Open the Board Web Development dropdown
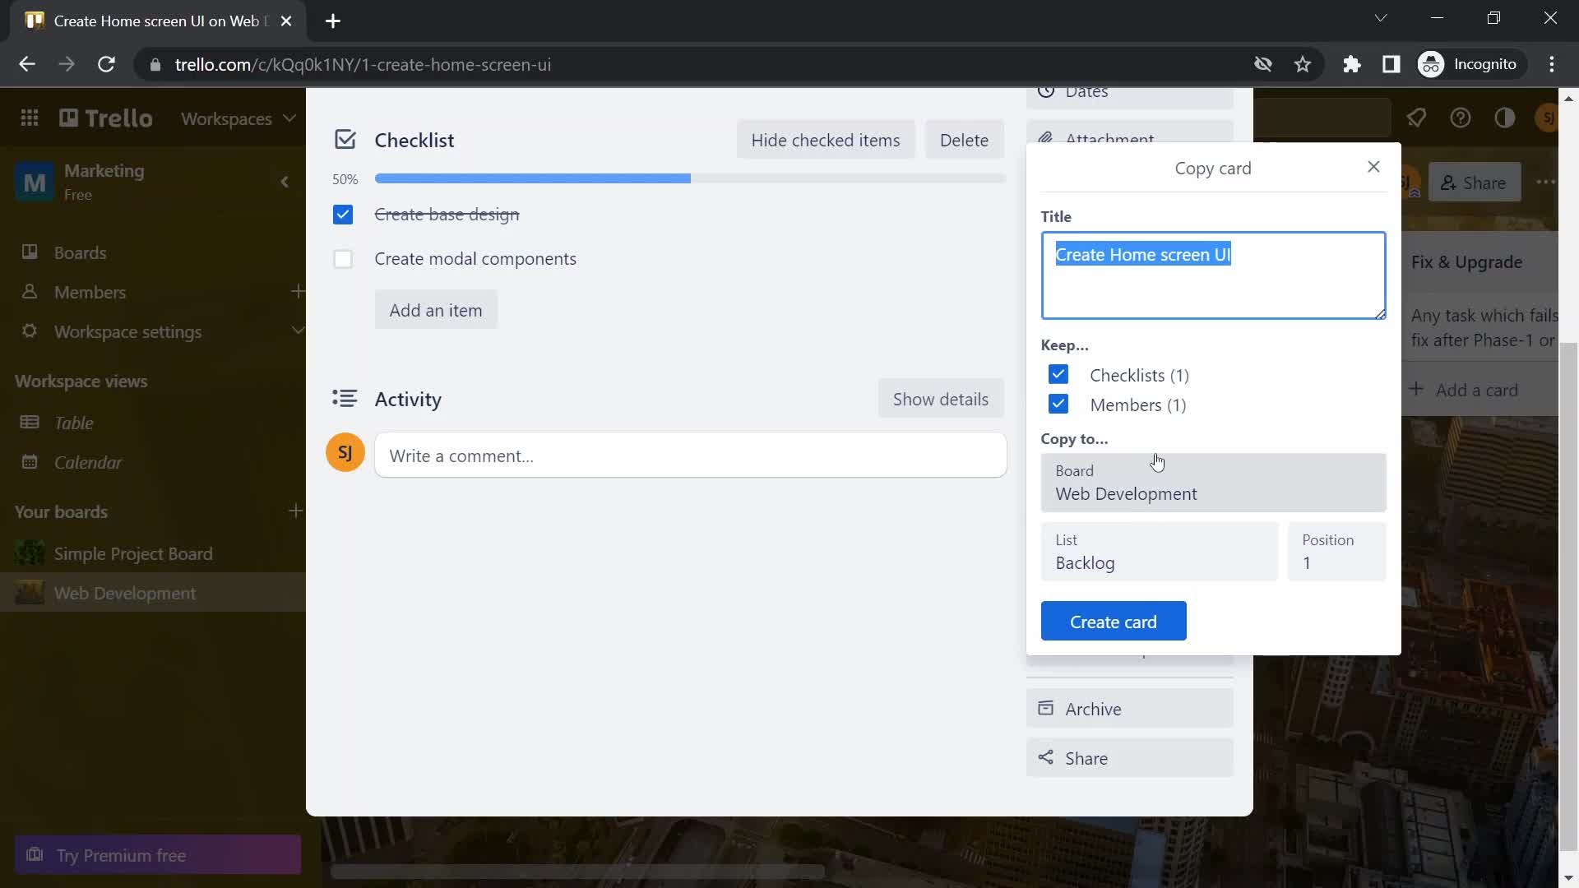Viewport: 1579px width, 888px height. (1213, 483)
